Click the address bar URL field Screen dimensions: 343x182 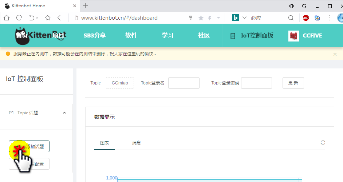[x=119, y=18]
